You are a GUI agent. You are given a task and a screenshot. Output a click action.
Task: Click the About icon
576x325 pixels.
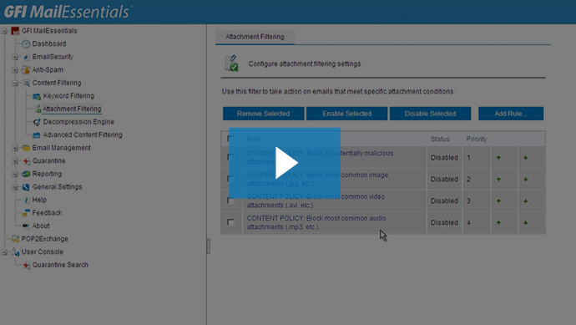26,226
